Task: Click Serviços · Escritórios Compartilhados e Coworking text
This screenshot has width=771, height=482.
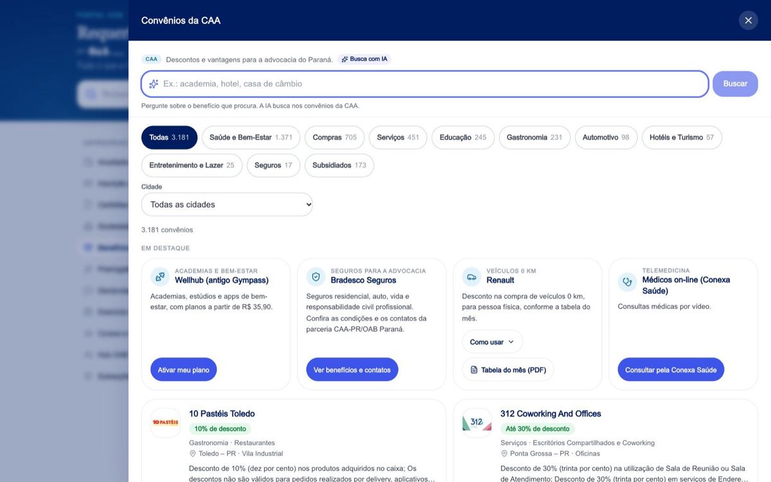Action: pos(578,443)
